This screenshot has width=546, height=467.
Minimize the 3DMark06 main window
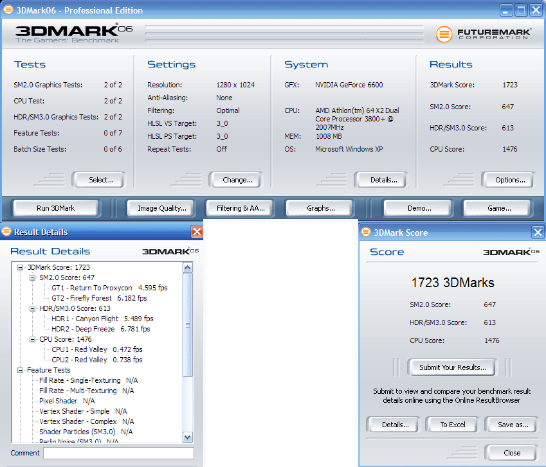click(x=506, y=10)
